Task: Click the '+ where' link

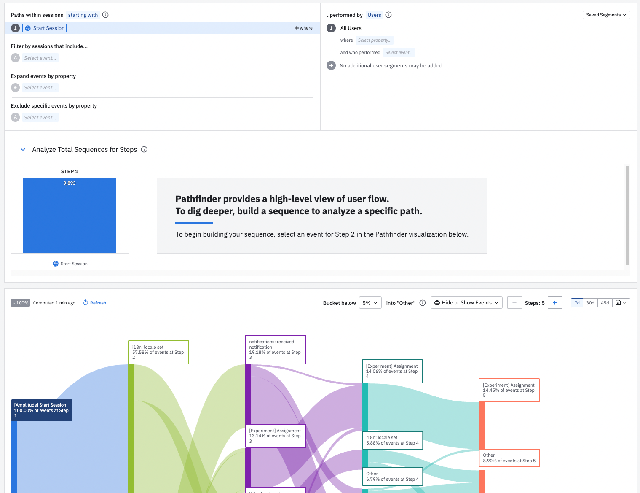Action: tap(303, 28)
